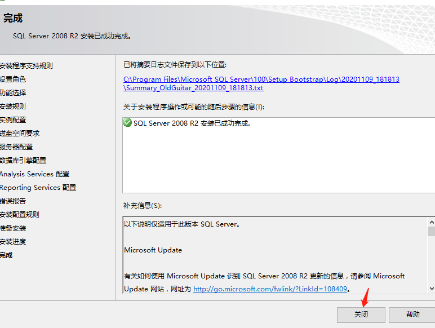Select the 安装配置规则 step

[19, 215]
